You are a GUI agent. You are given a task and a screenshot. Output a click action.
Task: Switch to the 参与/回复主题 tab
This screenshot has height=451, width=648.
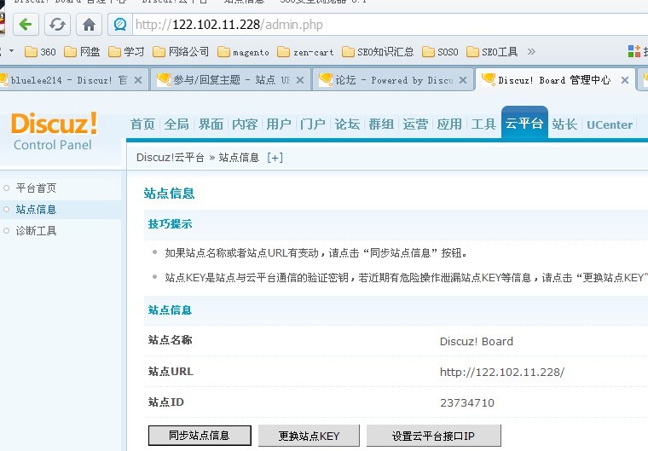(x=230, y=80)
